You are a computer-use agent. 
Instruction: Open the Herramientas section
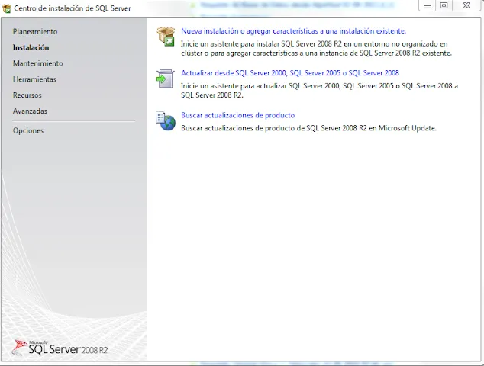pyautogui.click(x=34, y=79)
